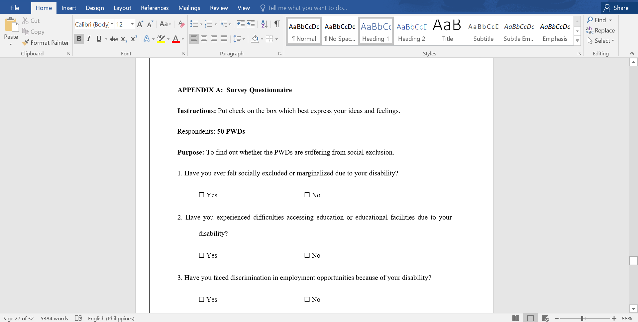
Task: Open Change Case dropdown
Action: pos(165,24)
